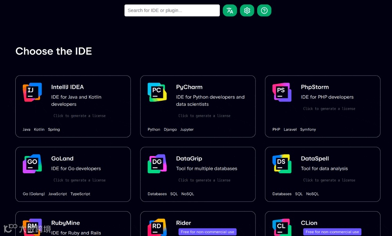The height and width of the screenshot is (236, 392).
Task: Click the Python tag on PyCharm
Action: coord(154,129)
